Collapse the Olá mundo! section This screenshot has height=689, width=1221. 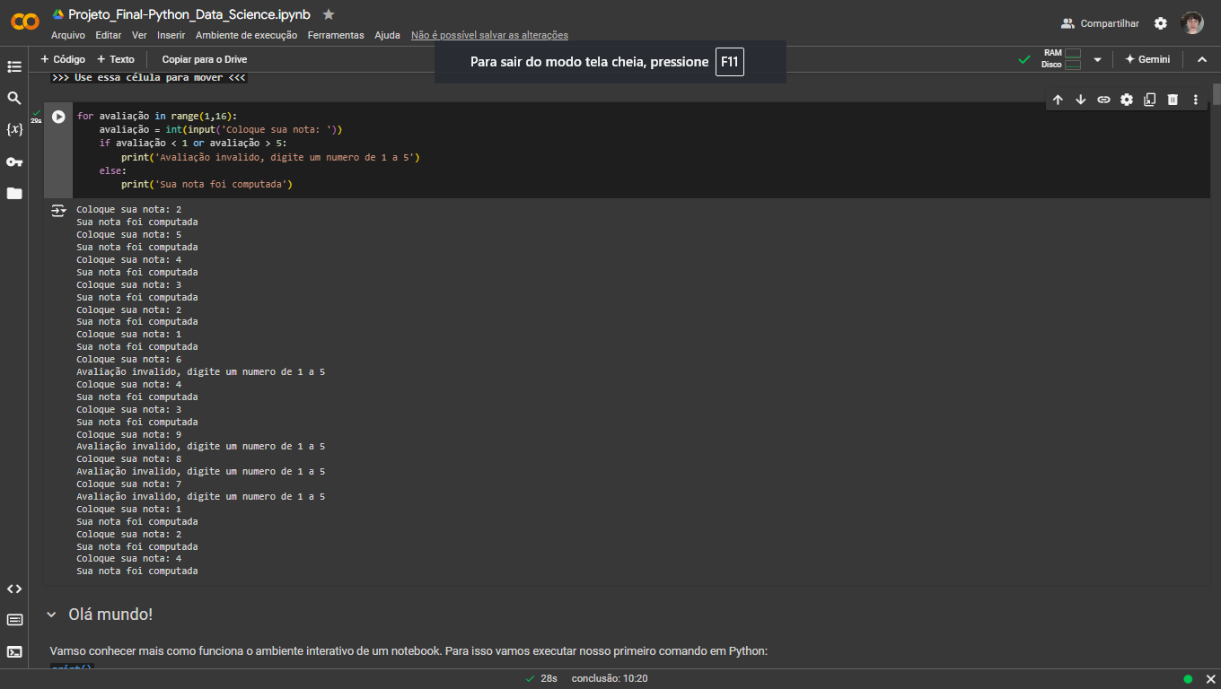51,615
